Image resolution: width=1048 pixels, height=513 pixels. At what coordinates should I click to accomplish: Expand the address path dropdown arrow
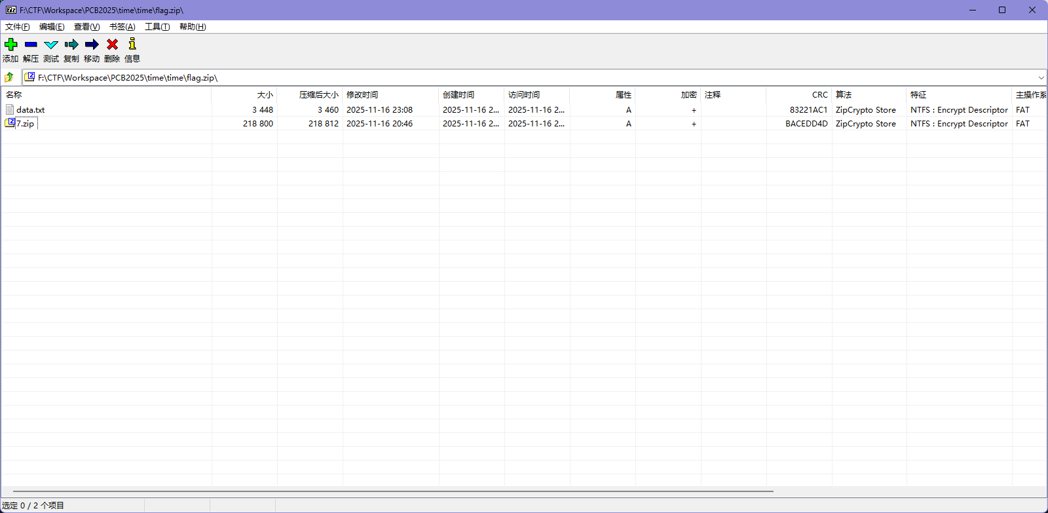click(x=1041, y=77)
